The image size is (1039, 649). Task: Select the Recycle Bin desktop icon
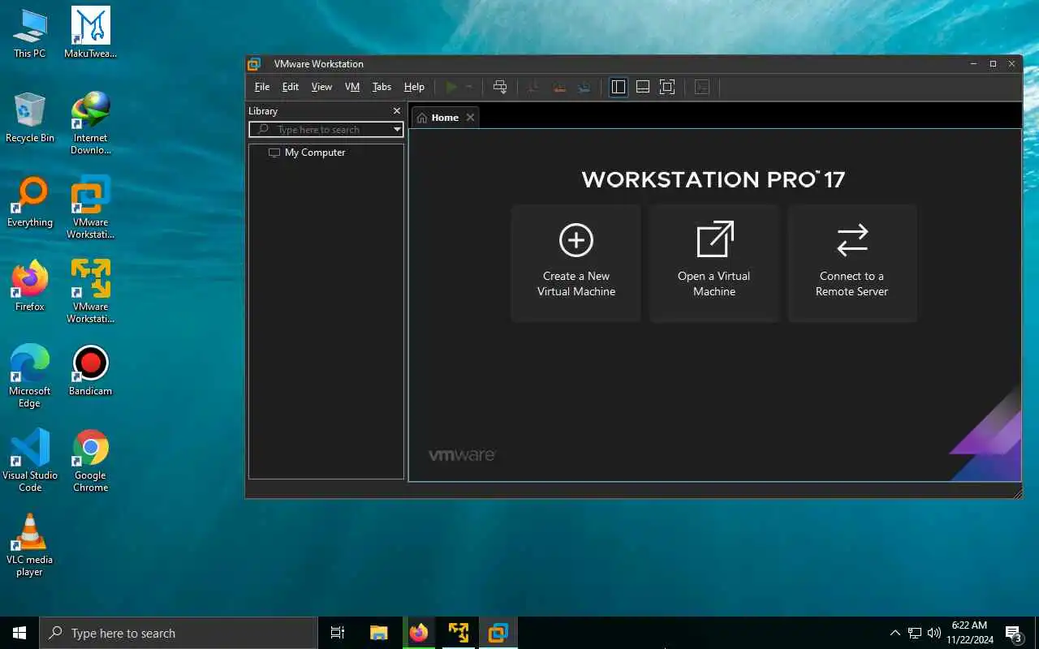(30, 118)
